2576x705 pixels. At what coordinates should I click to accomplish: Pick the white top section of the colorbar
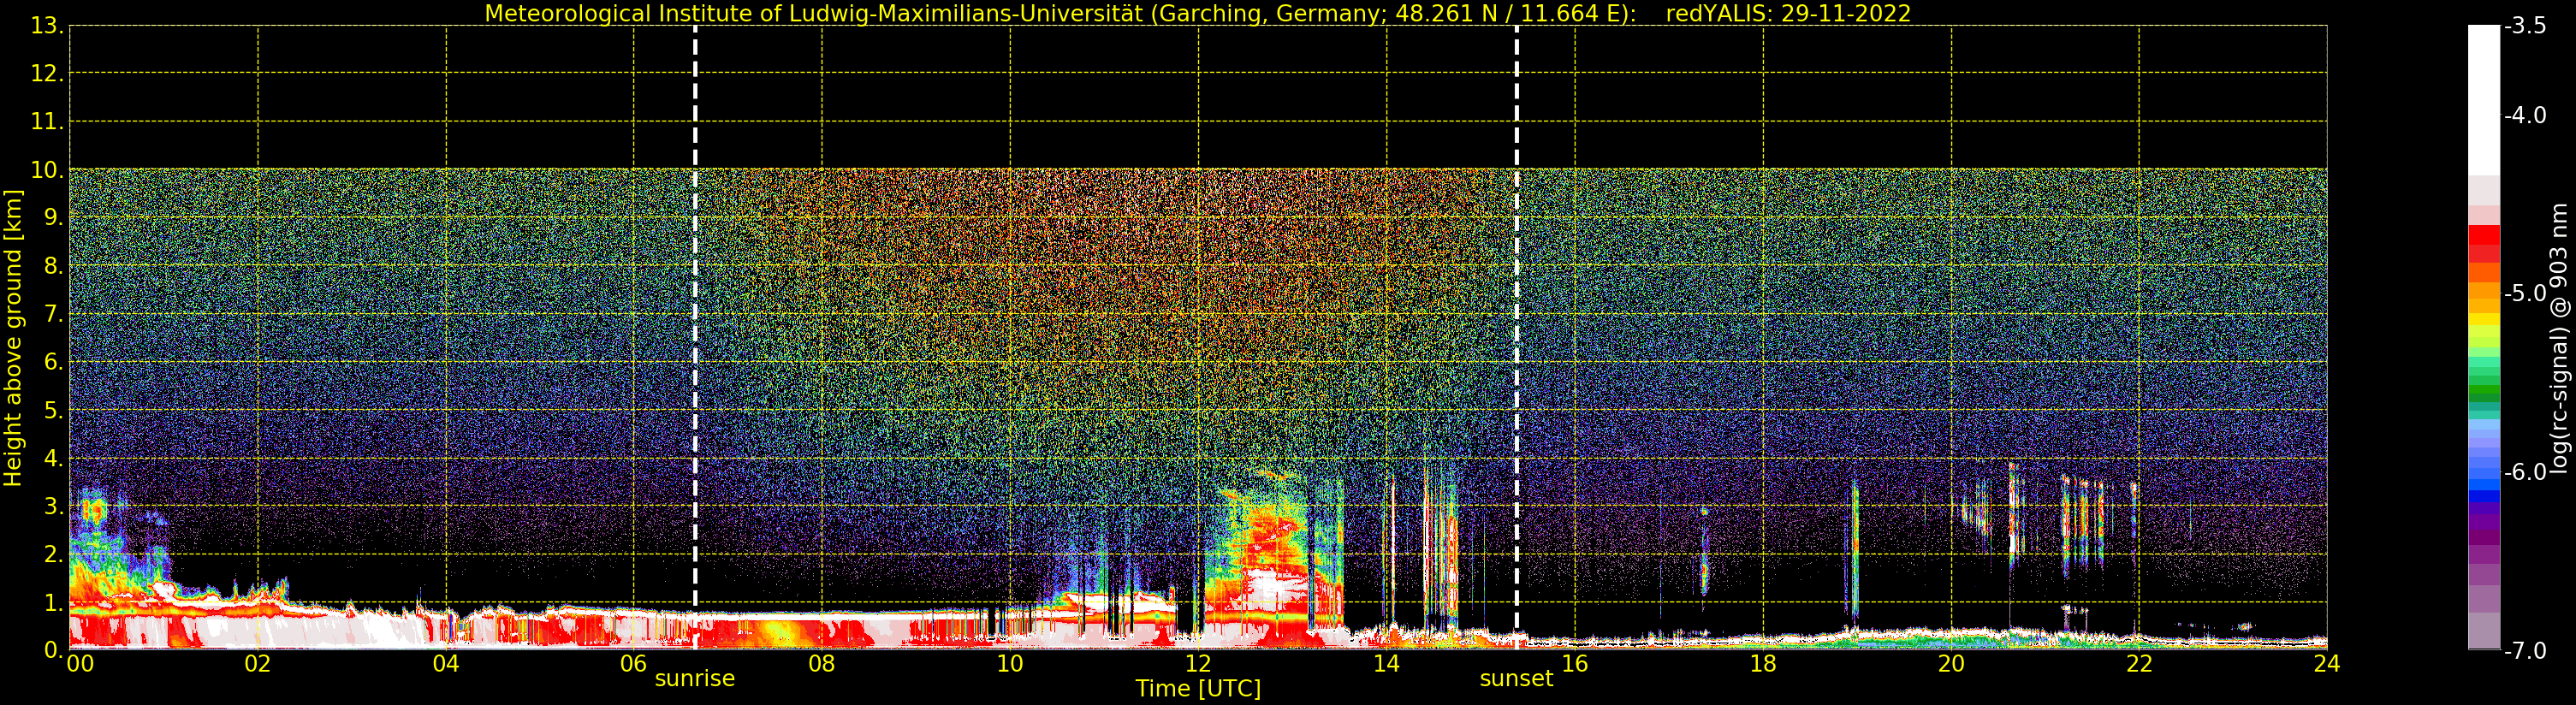point(2484,100)
